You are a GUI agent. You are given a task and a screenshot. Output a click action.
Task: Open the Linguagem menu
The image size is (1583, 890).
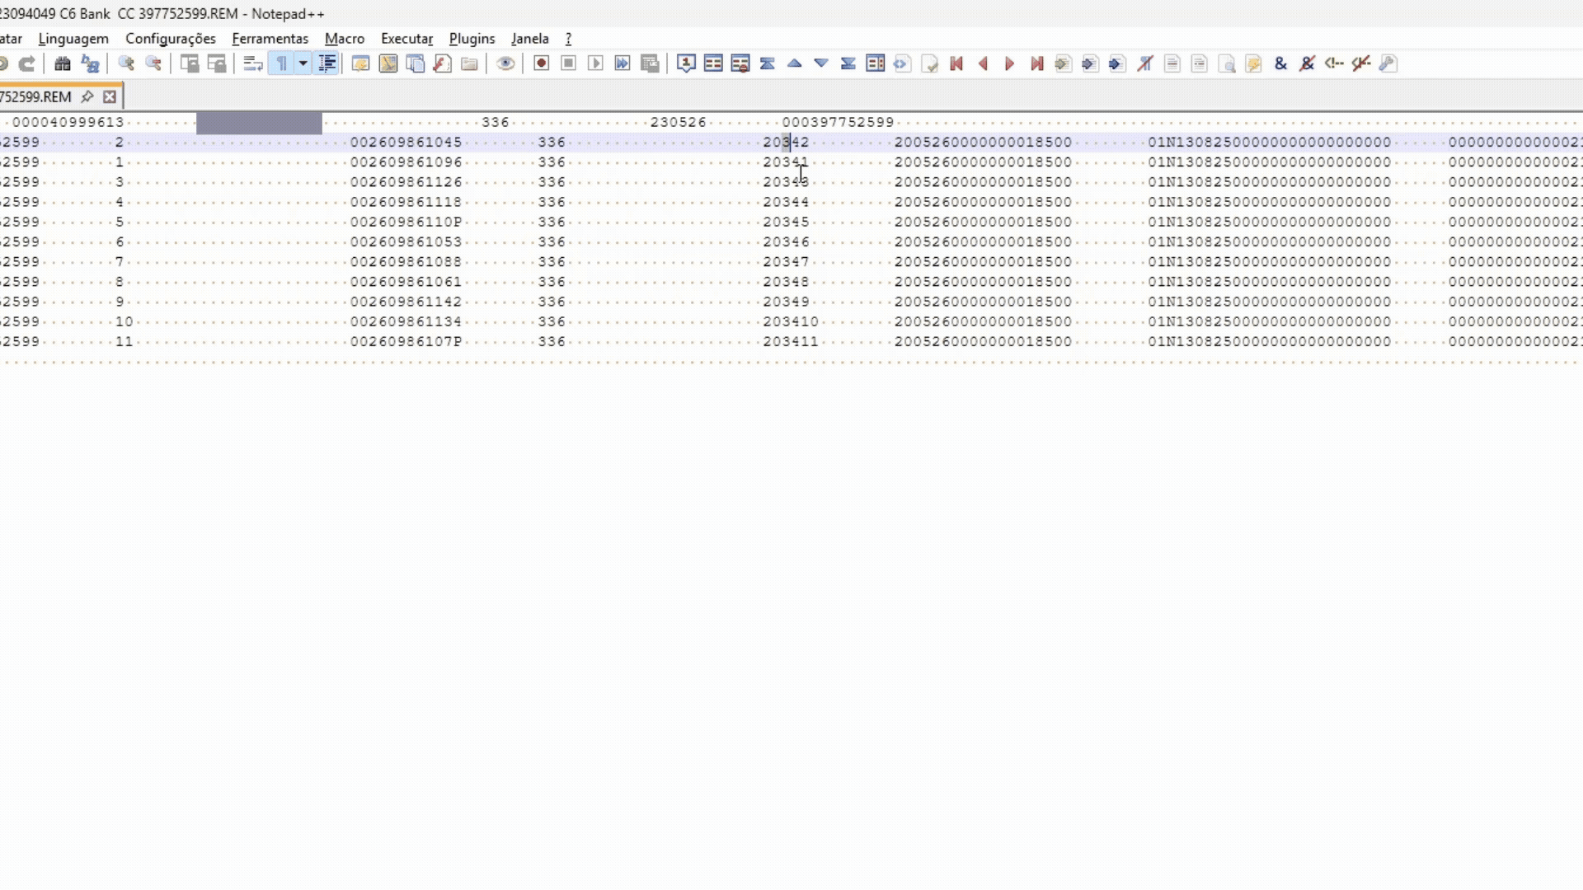click(x=73, y=39)
